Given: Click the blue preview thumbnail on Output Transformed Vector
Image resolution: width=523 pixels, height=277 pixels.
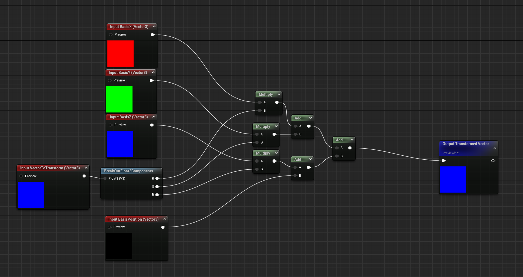Looking at the screenshot, I should point(453,179).
